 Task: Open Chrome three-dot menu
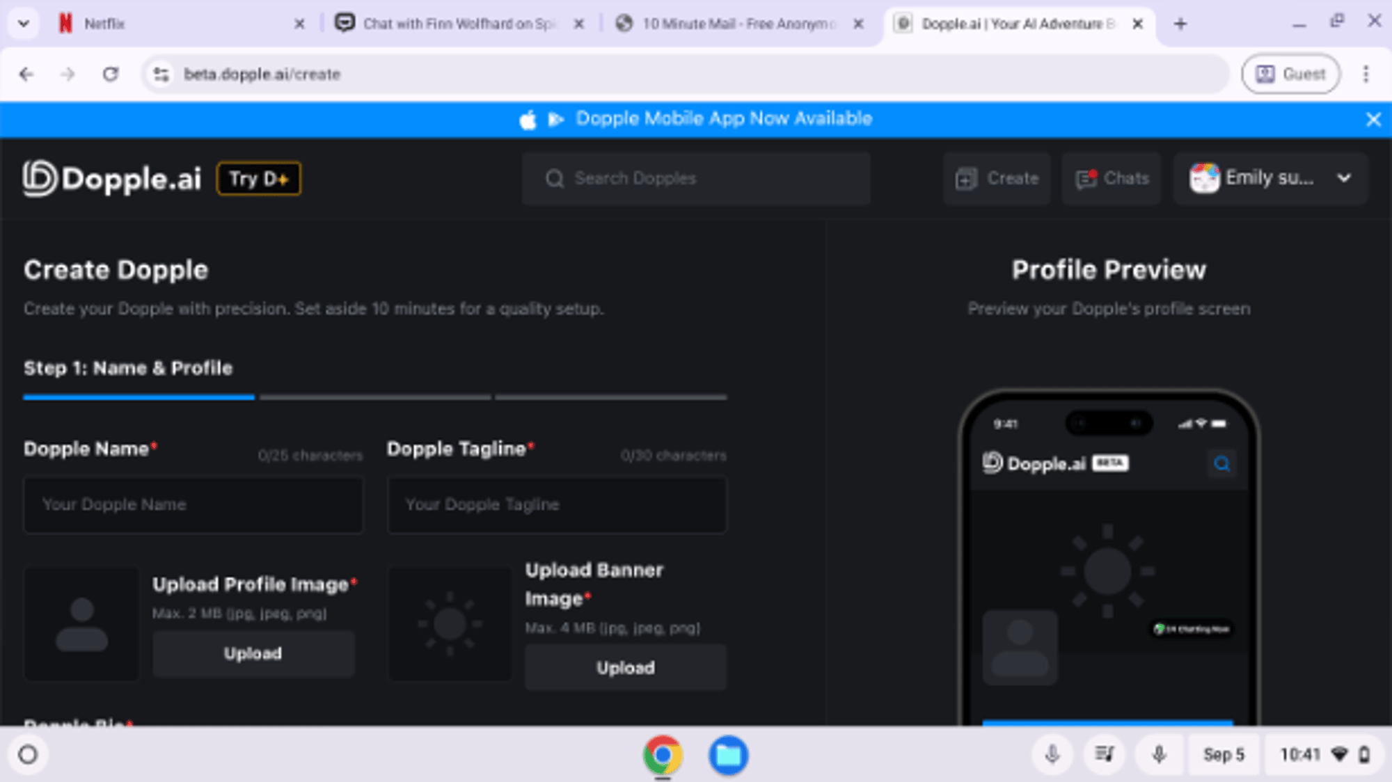(x=1366, y=74)
